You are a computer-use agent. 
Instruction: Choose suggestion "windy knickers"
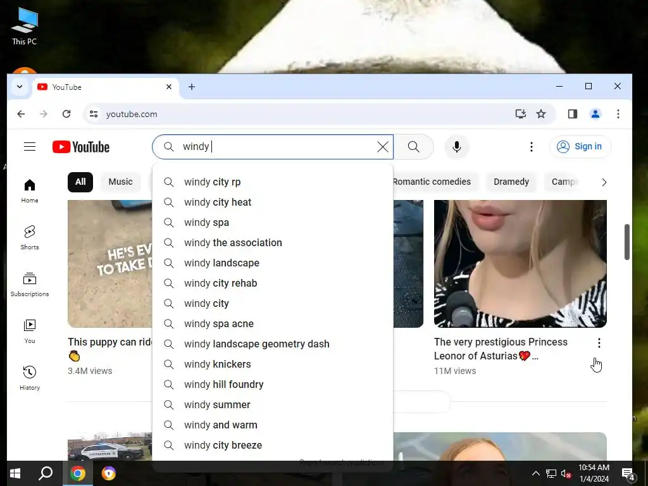click(x=273, y=364)
